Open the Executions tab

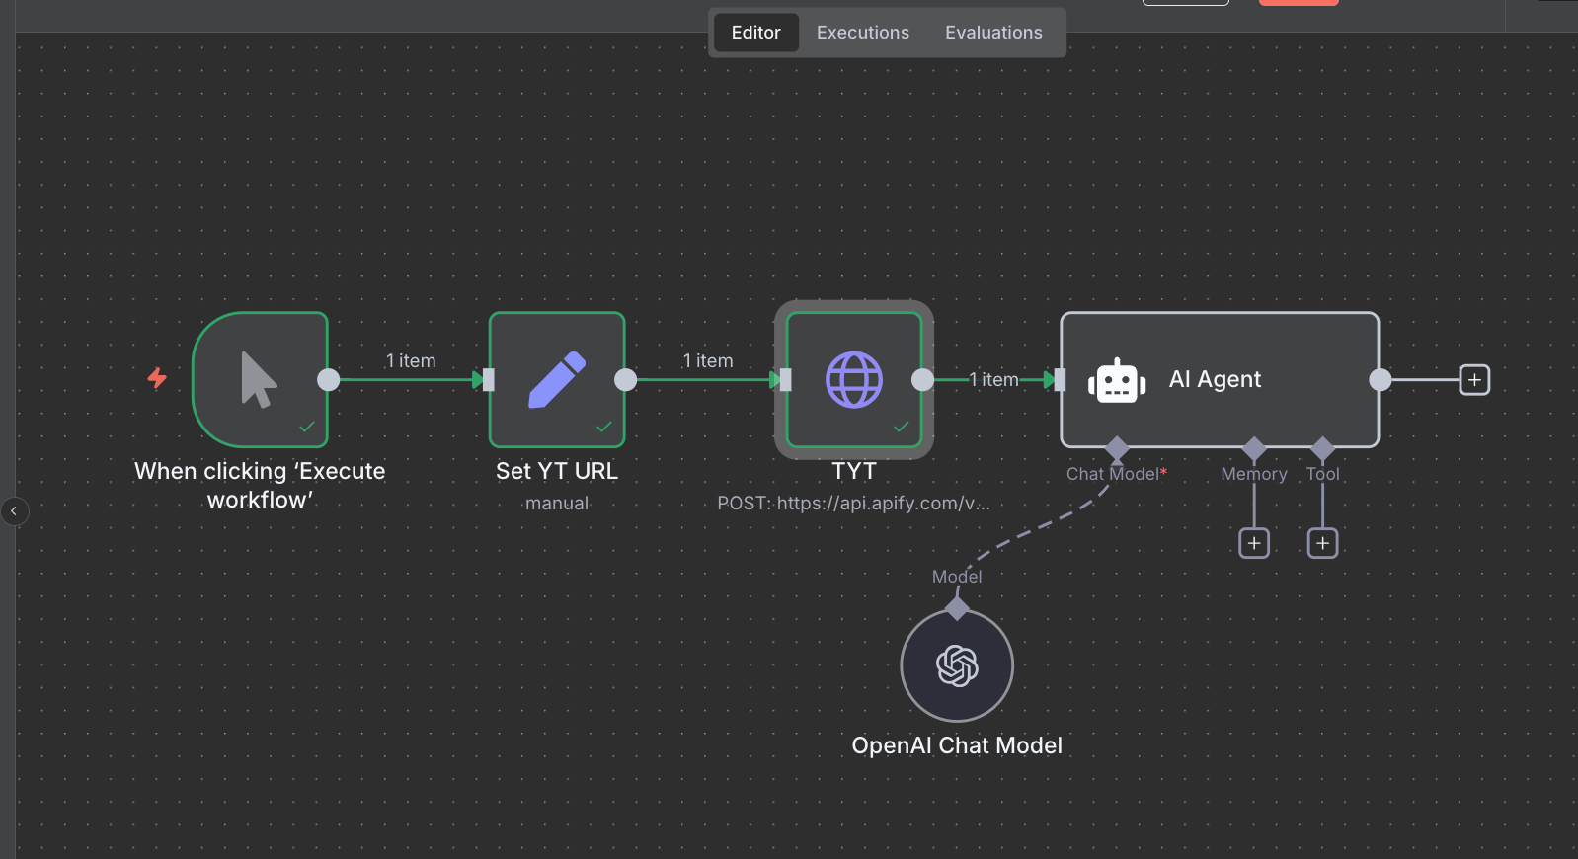point(863,33)
